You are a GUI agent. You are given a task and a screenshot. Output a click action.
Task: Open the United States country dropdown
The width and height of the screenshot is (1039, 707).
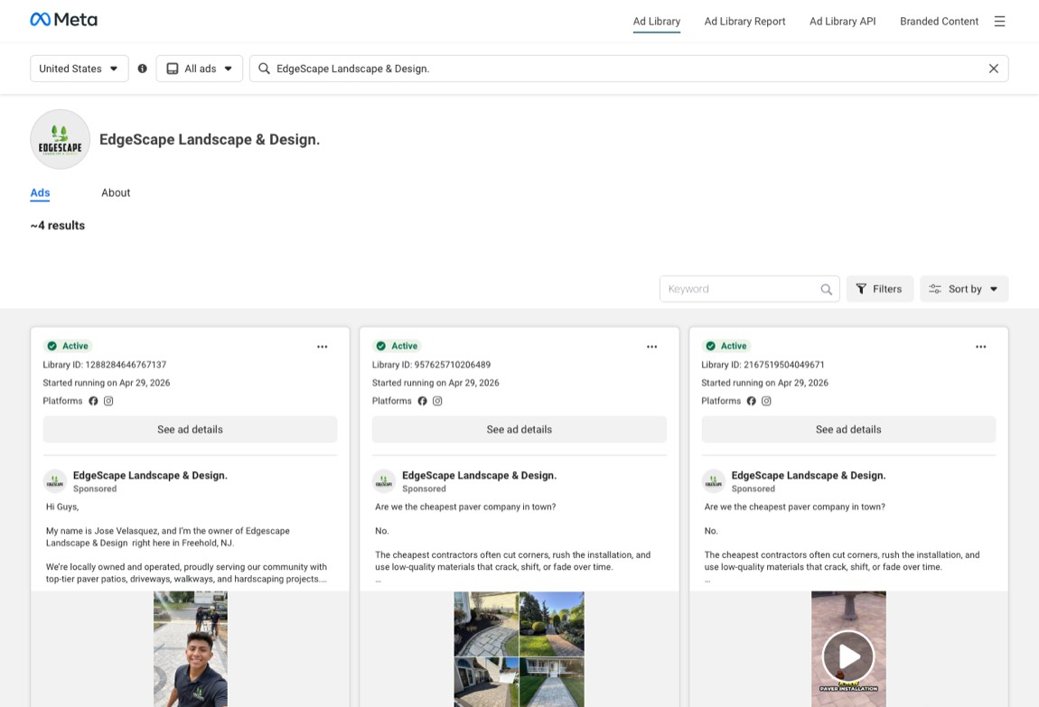coord(79,69)
